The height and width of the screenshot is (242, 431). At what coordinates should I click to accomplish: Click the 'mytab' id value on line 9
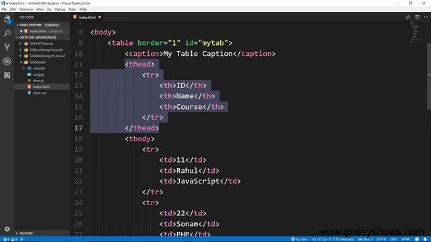coord(213,43)
